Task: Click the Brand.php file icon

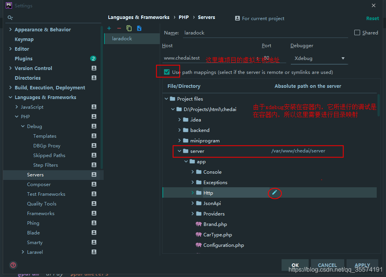Action: click(x=199, y=224)
